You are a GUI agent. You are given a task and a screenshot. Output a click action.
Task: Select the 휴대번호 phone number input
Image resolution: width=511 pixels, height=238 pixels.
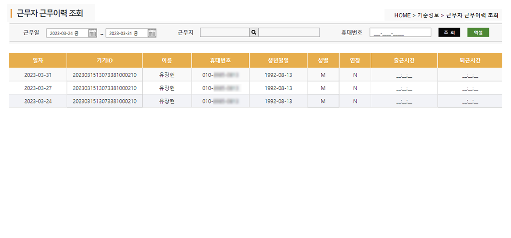tap(400, 32)
